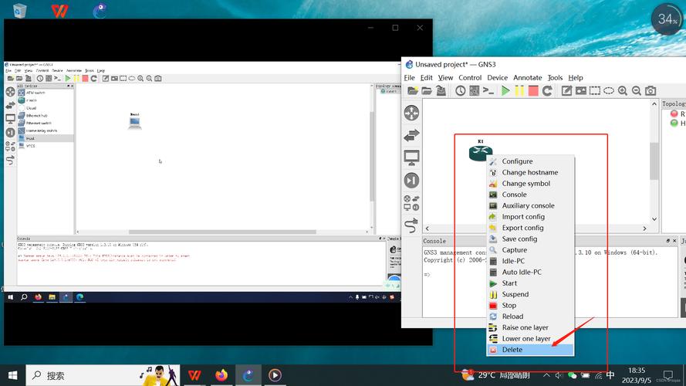
Task: Click the horizontal scrollbar right arrow
Action: pos(644,229)
